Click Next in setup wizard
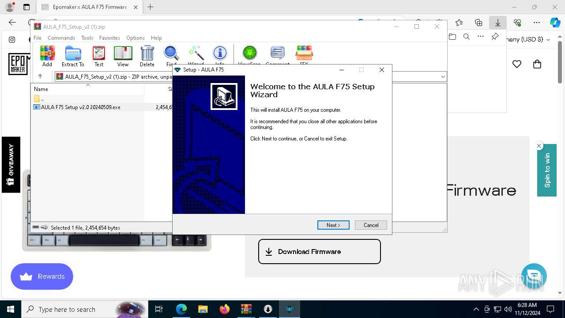This screenshot has width=565, height=318. coord(333,225)
